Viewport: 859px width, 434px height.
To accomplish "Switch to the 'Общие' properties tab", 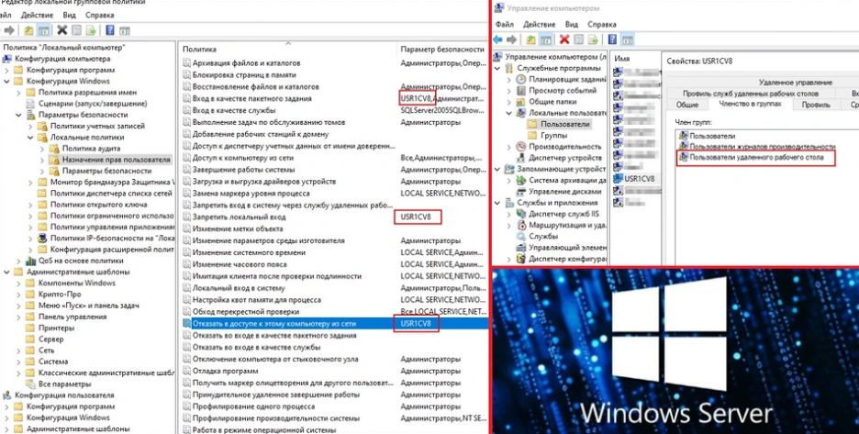I will (687, 105).
